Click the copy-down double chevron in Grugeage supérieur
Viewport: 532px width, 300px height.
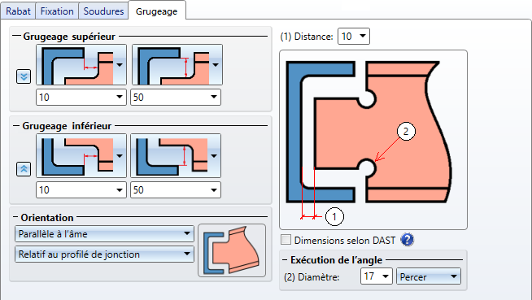(x=24, y=76)
